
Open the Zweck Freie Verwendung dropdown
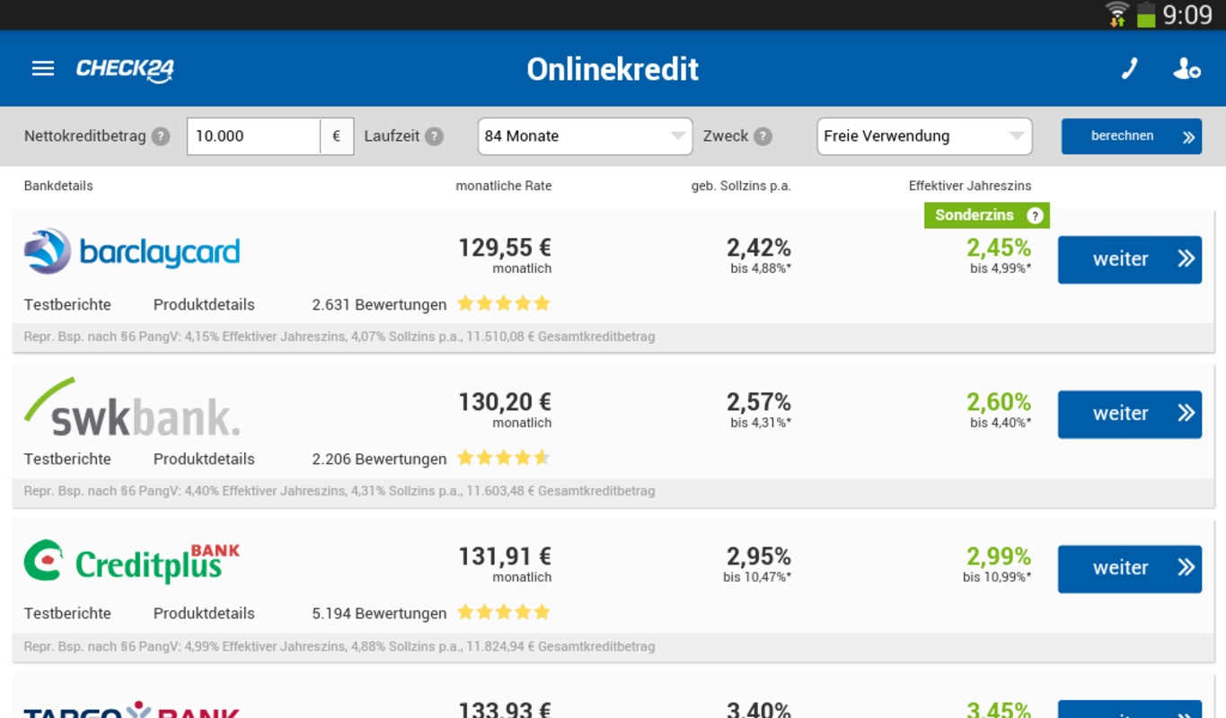point(924,136)
